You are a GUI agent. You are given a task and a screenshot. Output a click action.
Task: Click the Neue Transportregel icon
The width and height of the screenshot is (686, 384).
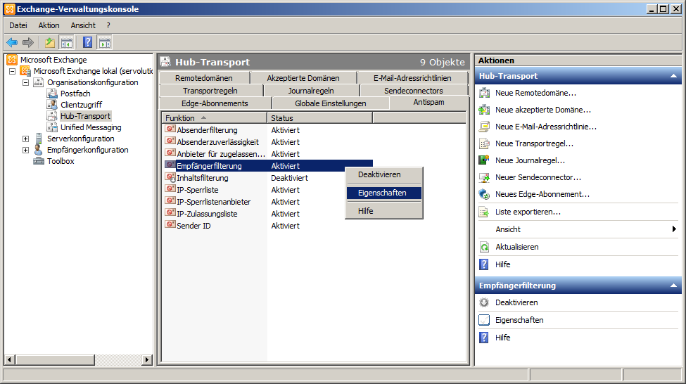click(x=484, y=143)
